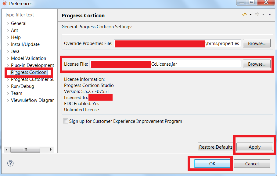This screenshot has width=277, height=176.
Task: Expand the Team tree node
Action: click(8, 93)
